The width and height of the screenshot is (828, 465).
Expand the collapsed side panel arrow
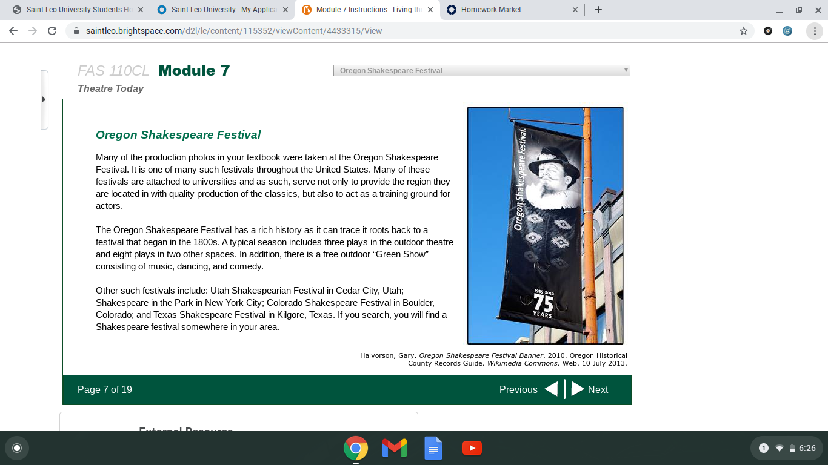44,99
